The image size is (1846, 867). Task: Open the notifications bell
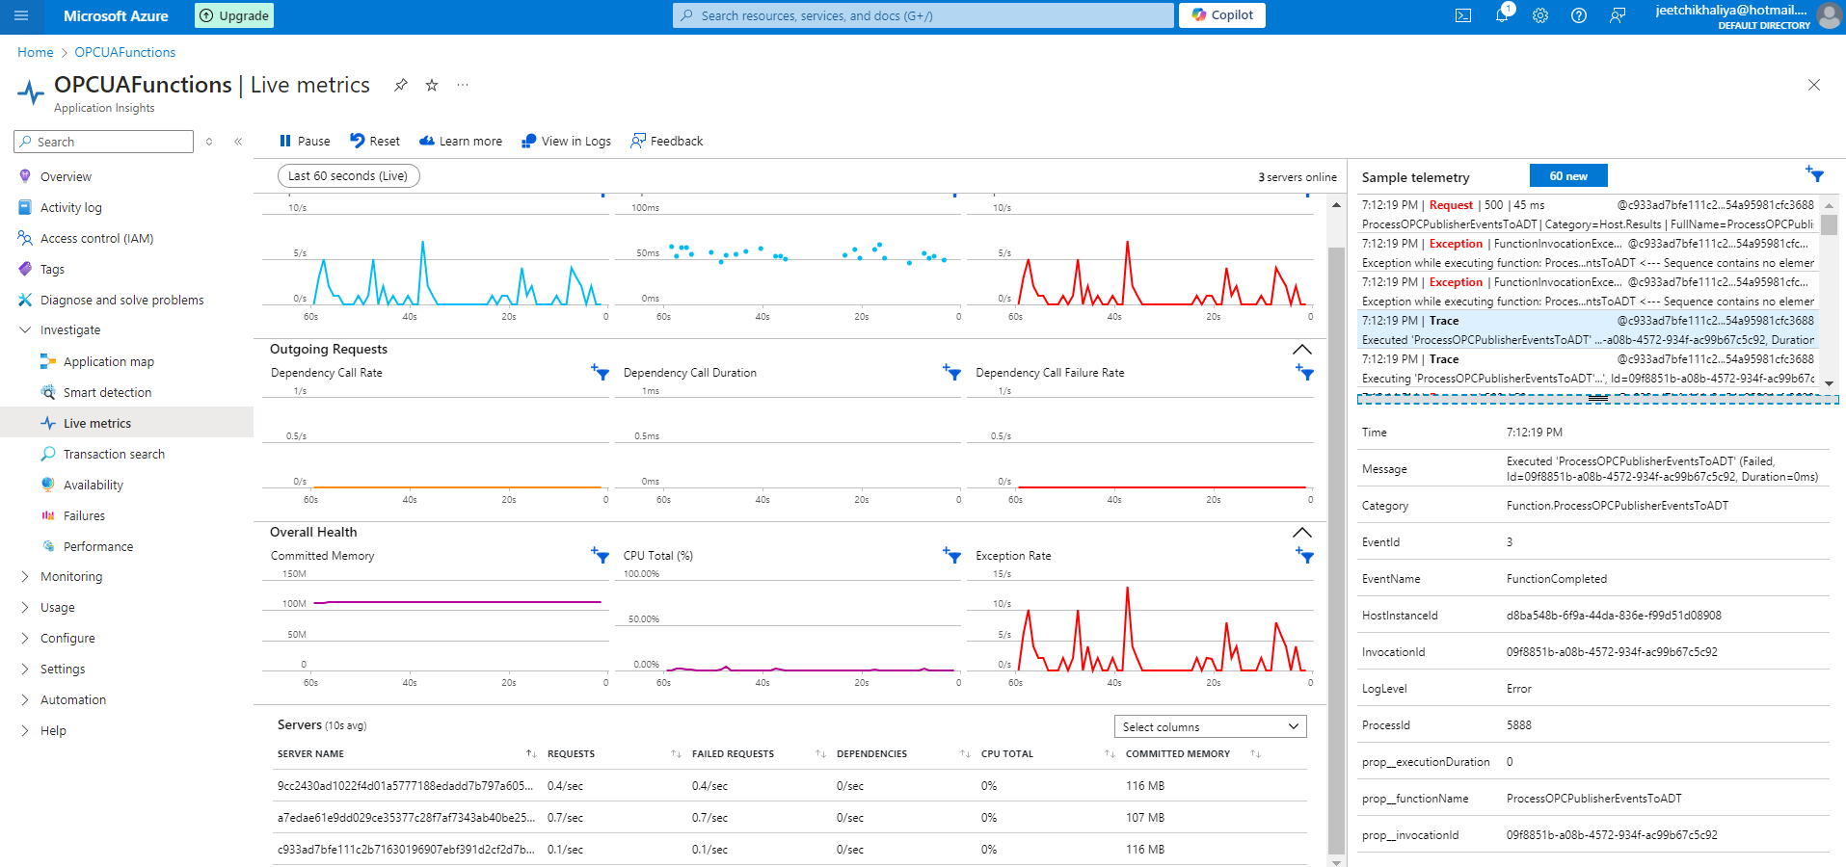(x=1502, y=15)
